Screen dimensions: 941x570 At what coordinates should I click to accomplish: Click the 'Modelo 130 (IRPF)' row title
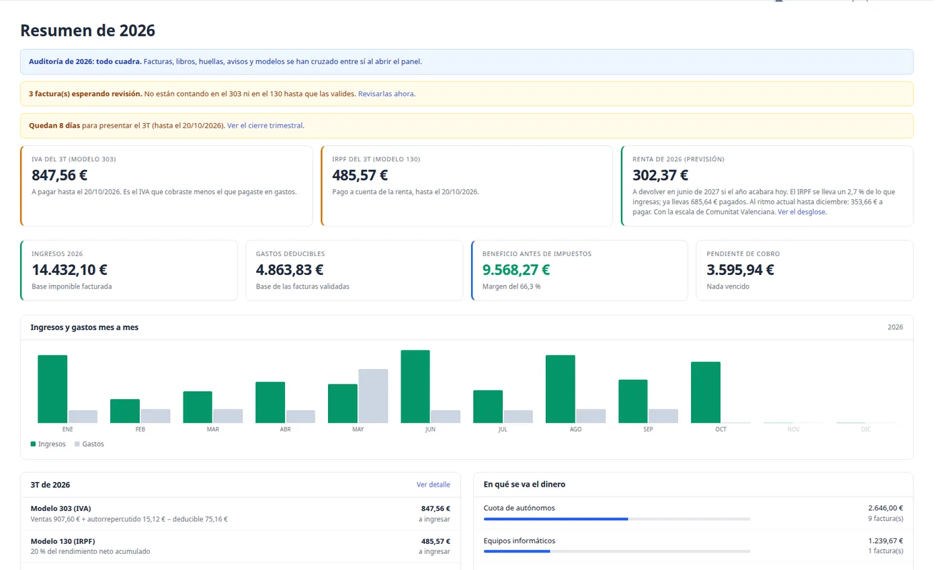pos(63,541)
